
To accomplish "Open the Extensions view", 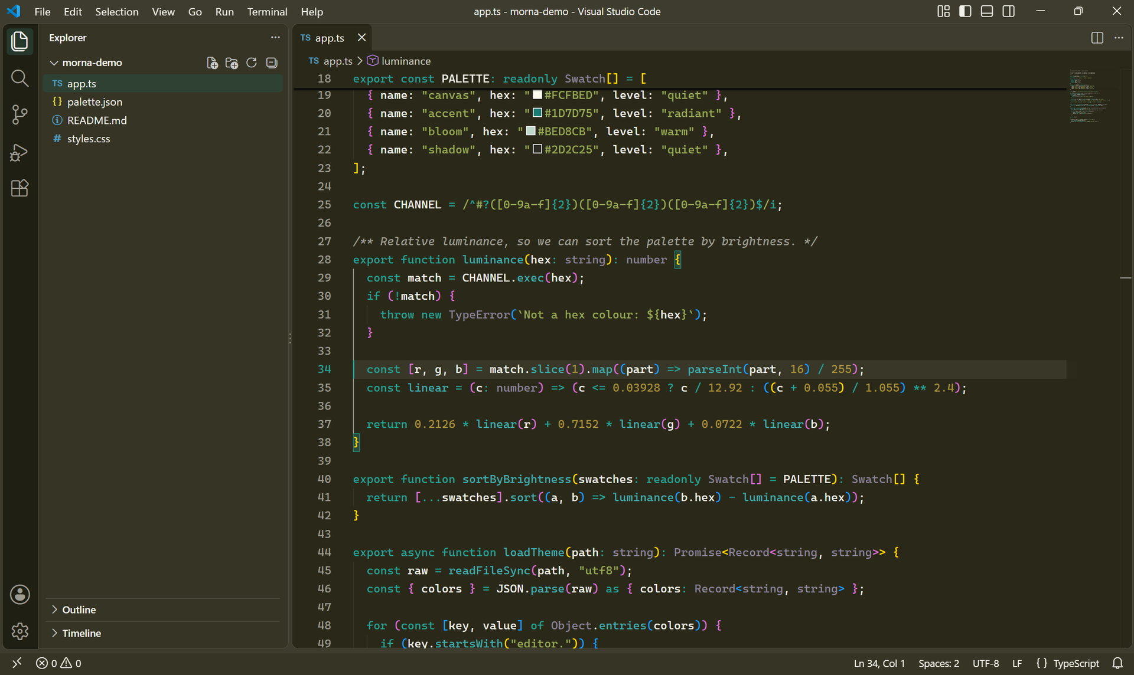I will (19, 188).
